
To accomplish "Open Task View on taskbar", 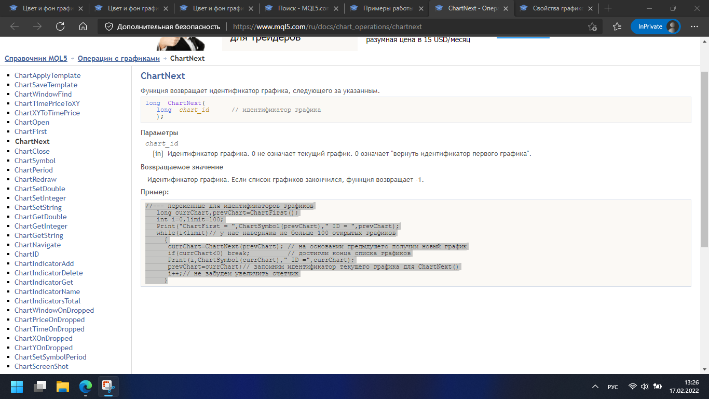I will (x=40, y=387).
